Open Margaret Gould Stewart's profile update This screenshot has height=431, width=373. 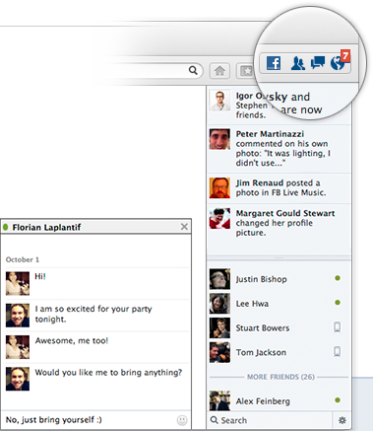[x=279, y=223]
